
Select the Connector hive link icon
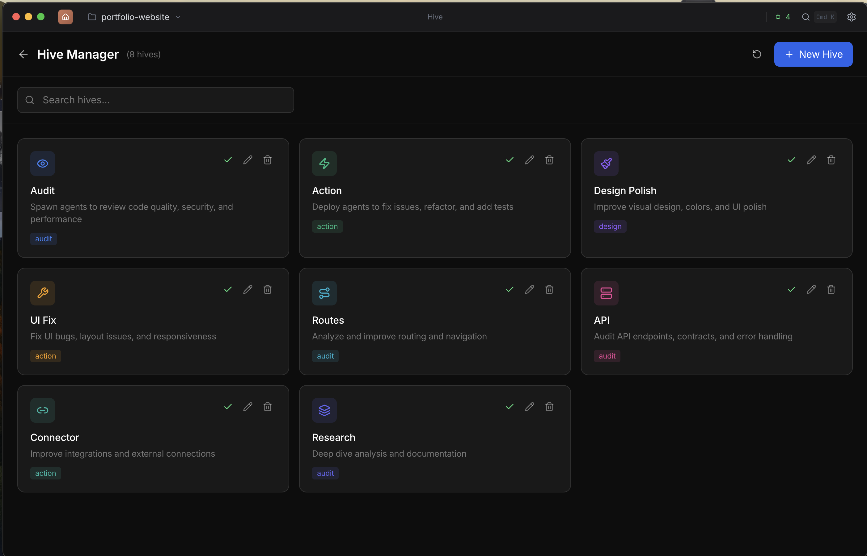point(42,410)
